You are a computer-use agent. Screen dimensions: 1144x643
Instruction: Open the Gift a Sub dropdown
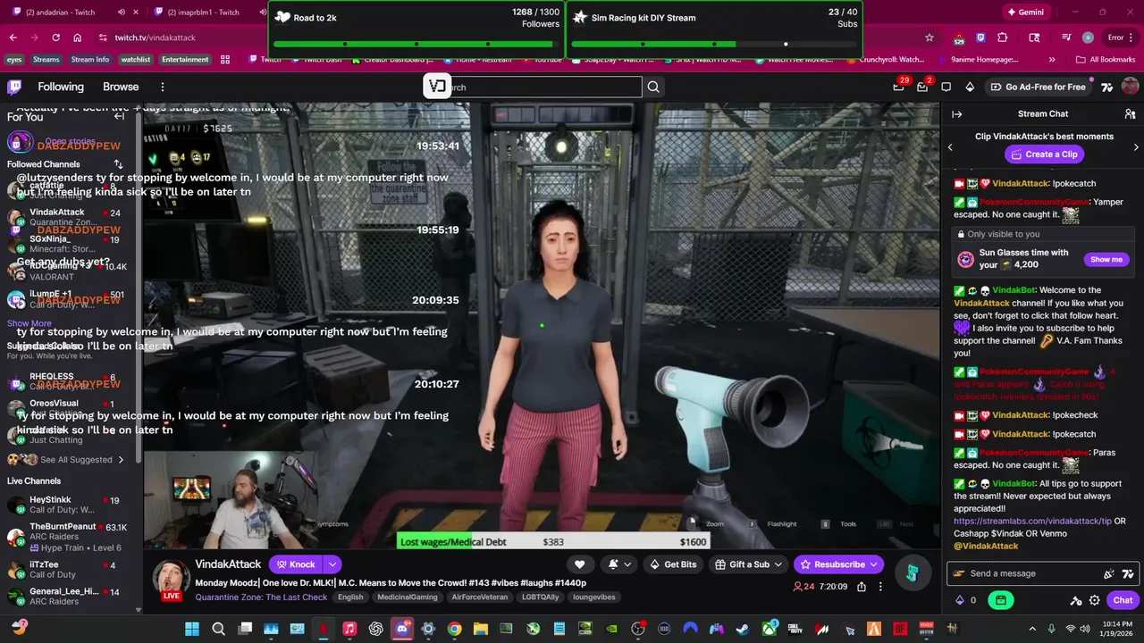pyautogui.click(x=749, y=564)
